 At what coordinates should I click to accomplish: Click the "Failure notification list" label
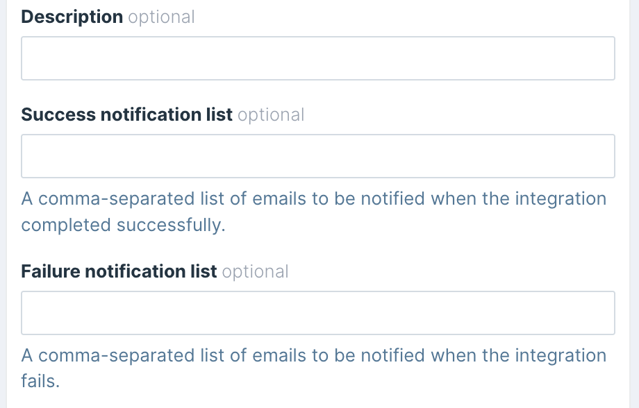pos(119,271)
